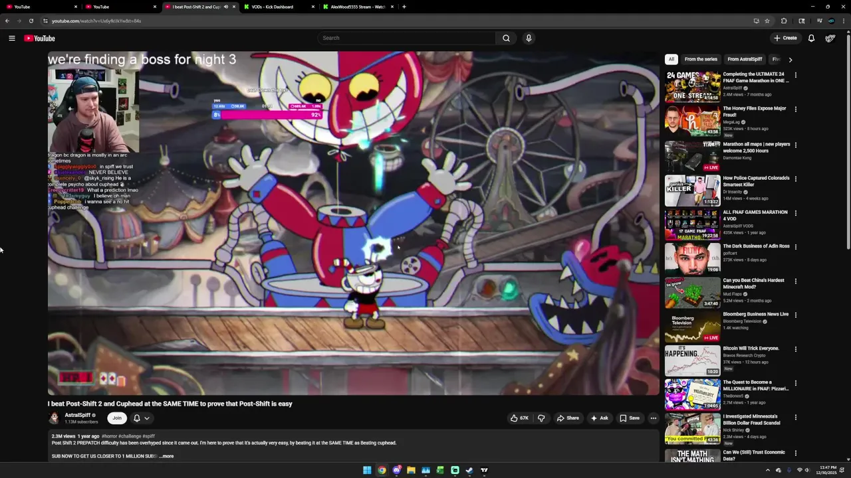This screenshot has width=851, height=478.
Task: Close the current Post-Shift 2 video tab
Action: (x=234, y=7)
